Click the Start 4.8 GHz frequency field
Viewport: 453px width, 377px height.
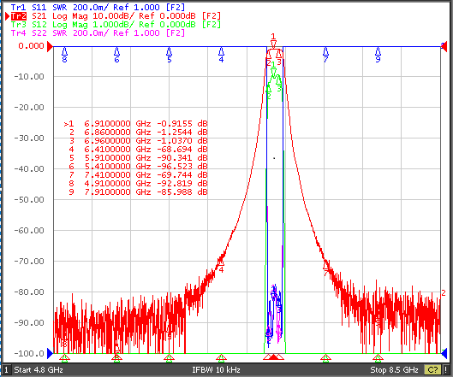[39, 369]
